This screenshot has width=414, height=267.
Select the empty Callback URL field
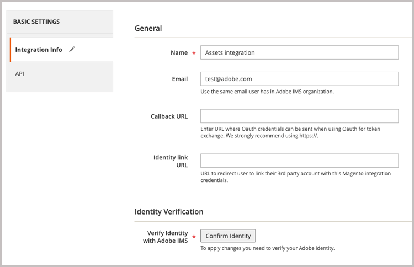pos(299,116)
